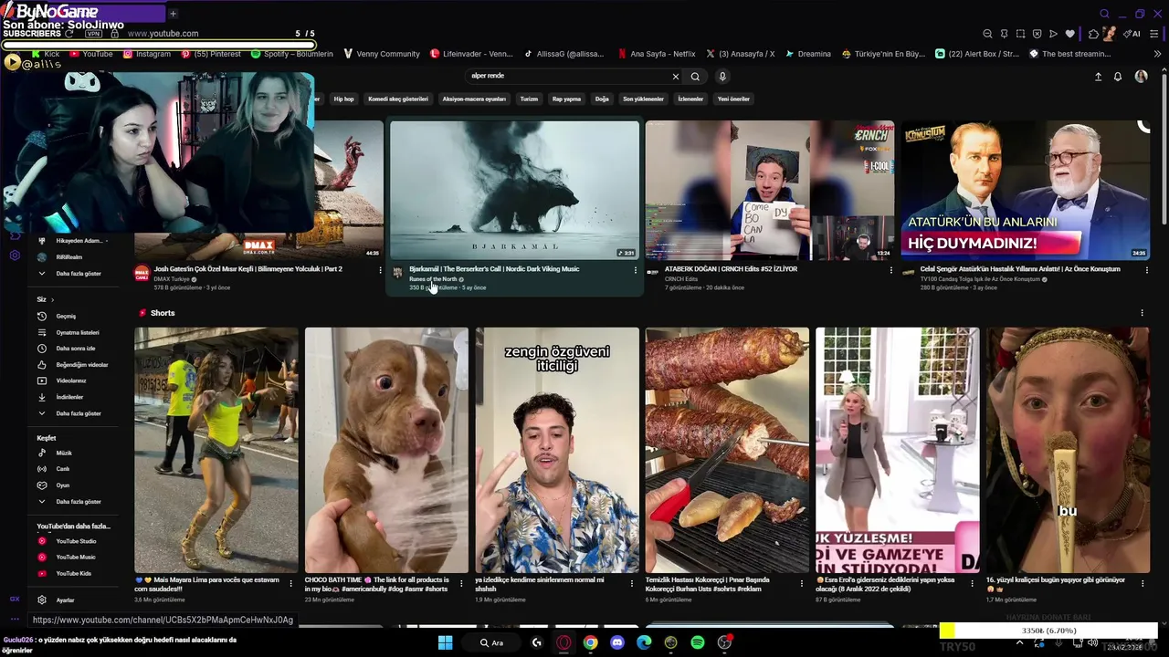Open Beğendiğim videolar list
This screenshot has height=657, width=1169.
click(81, 365)
